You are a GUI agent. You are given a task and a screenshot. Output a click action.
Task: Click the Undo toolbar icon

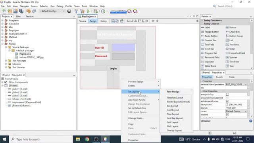29,11
